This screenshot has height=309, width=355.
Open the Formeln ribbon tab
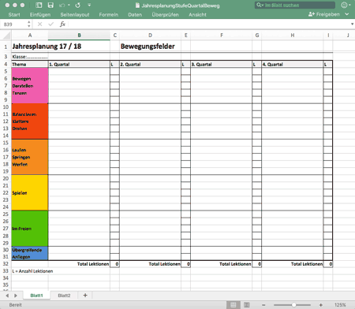coord(109,15)
